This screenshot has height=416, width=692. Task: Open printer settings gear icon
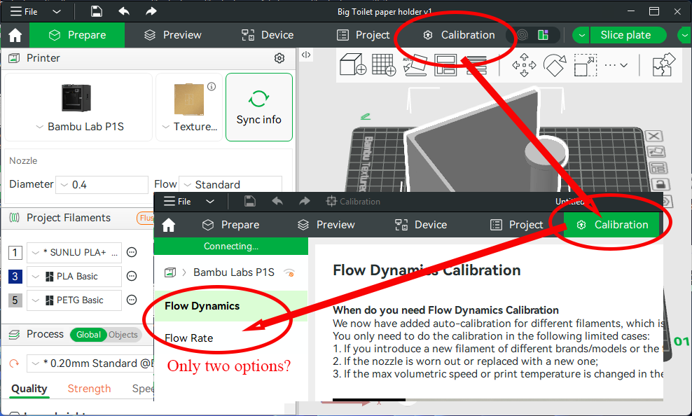[279, 58]
